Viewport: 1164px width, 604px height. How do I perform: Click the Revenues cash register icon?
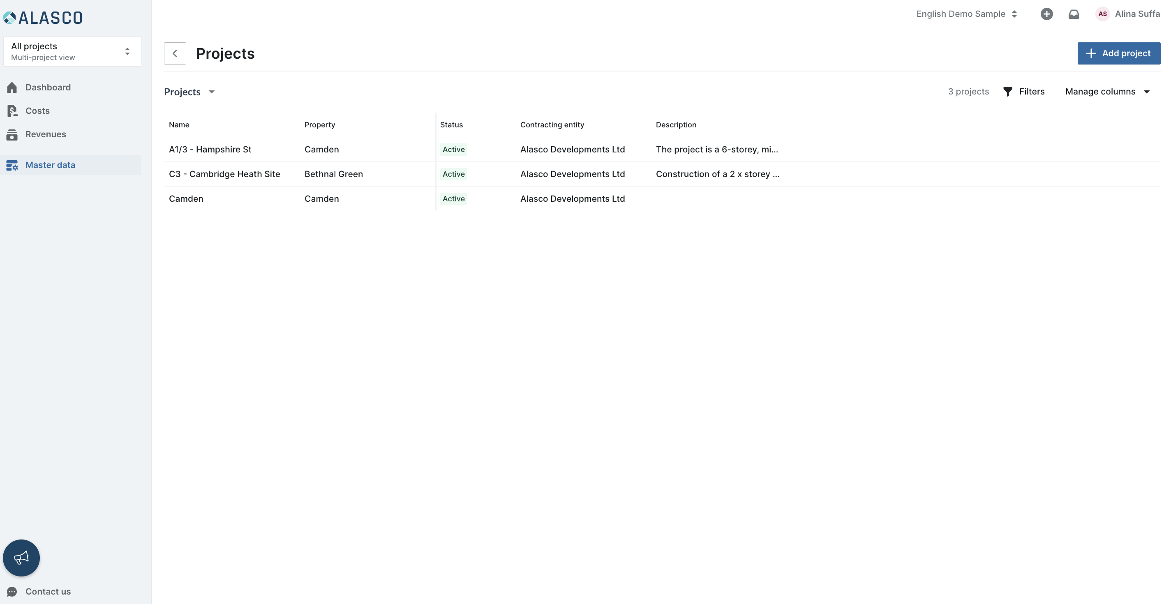12,134
